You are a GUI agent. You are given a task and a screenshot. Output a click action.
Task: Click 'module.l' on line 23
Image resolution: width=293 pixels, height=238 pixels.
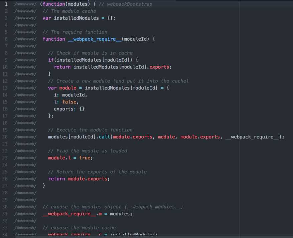59,158
